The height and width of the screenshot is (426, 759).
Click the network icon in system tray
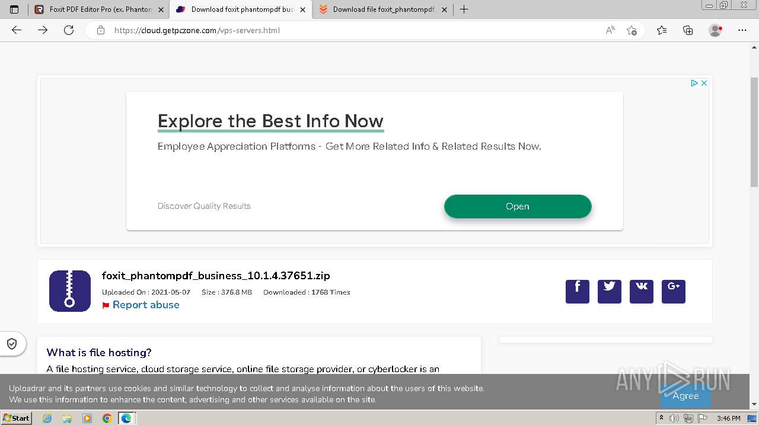[688, 418]
